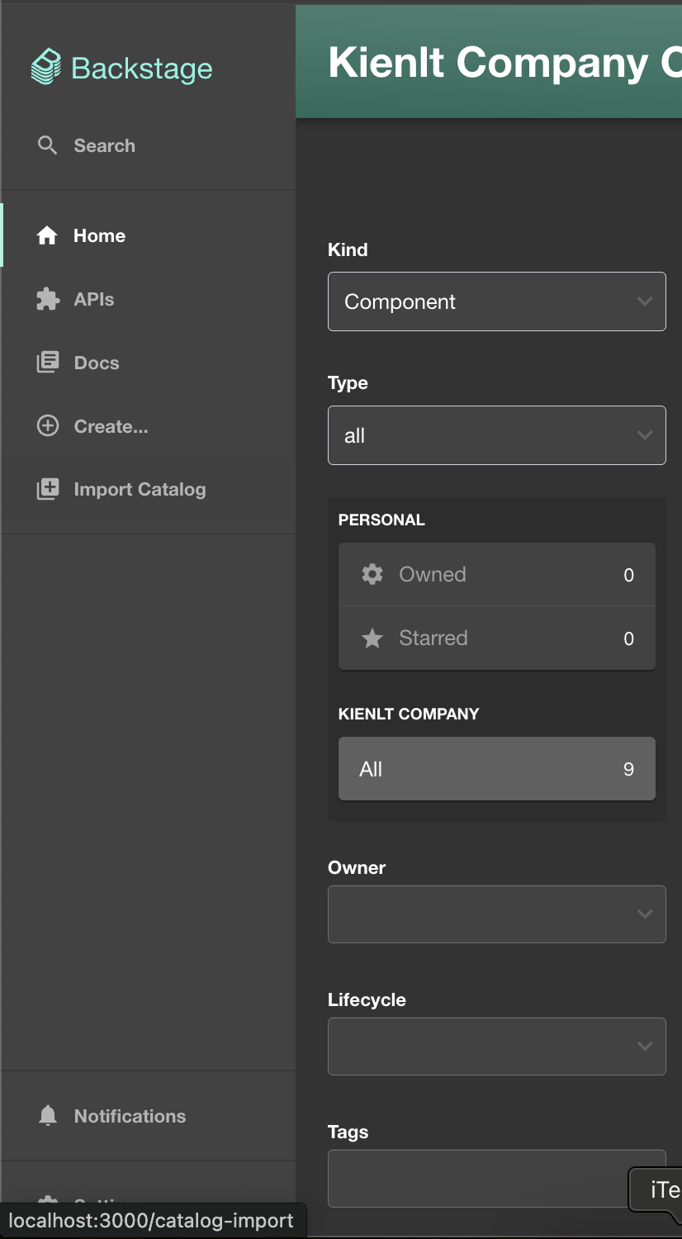Open Import Catalog sidebar label
682x1239 pixels.
[x=140, y=489]
